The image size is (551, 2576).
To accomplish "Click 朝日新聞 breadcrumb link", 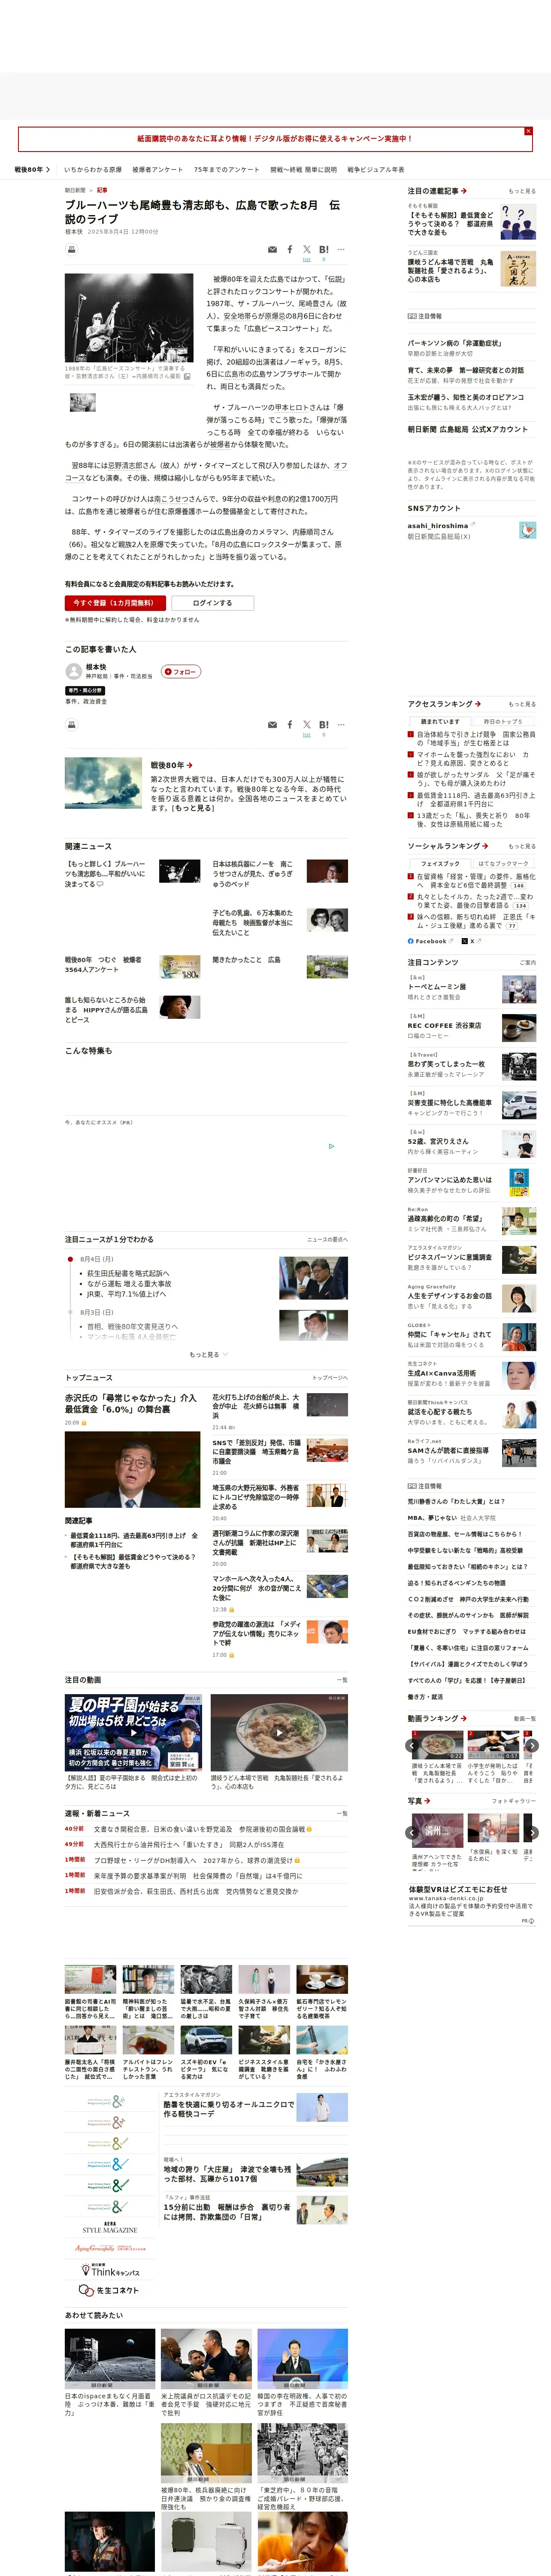I will (75, 190).
